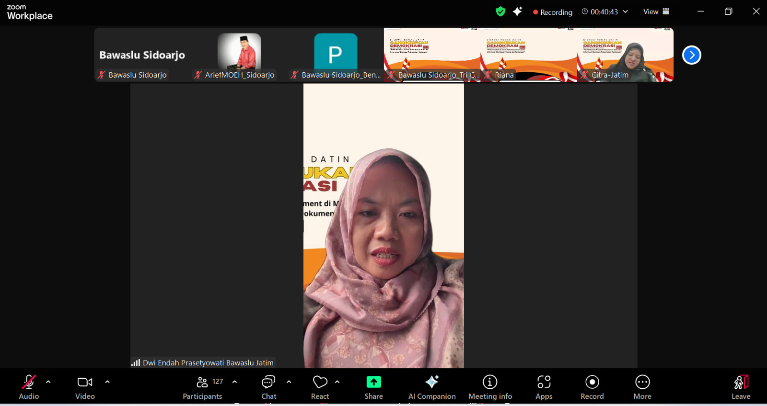The height and width of the screenshot is (406, 767).
Task: Open the Participants list
Action: 202,387
